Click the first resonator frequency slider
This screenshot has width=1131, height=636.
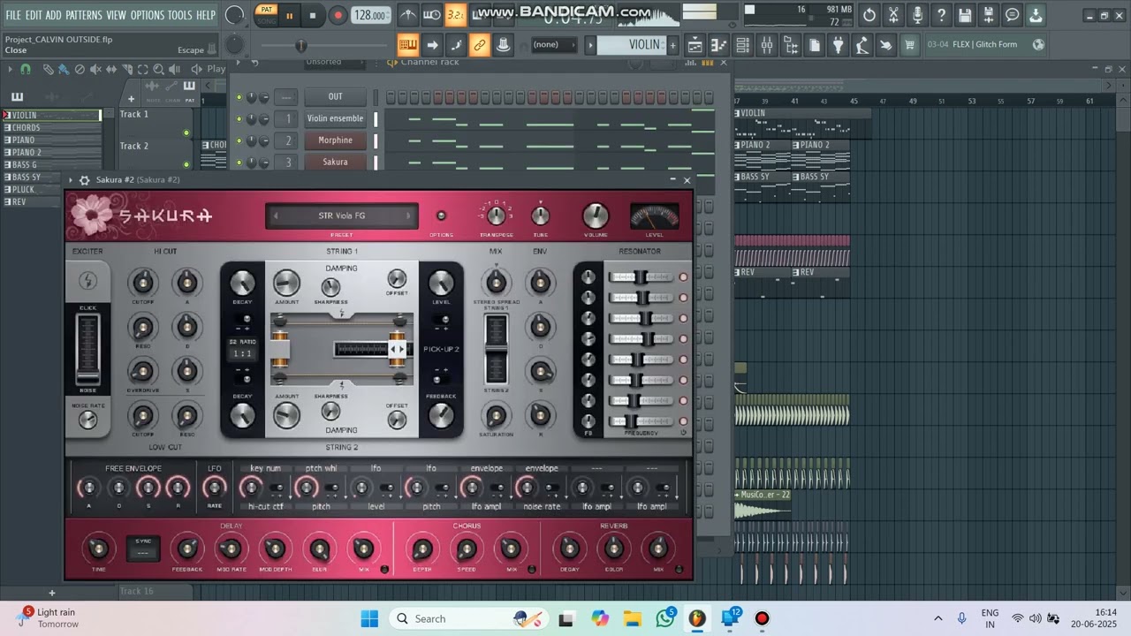641,277
